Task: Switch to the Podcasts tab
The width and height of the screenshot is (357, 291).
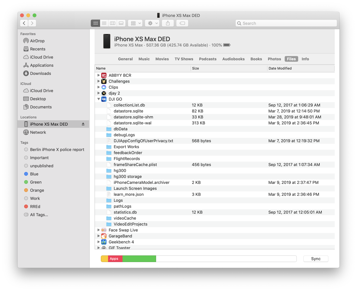Action: 208,59
